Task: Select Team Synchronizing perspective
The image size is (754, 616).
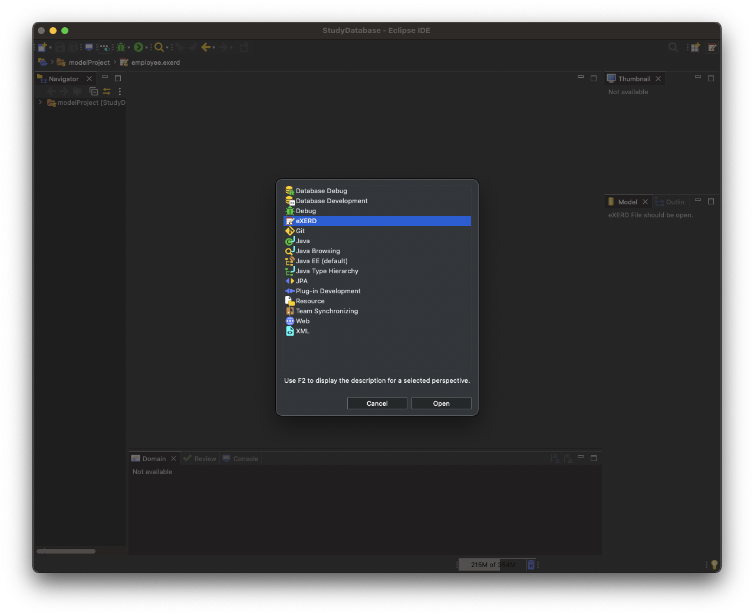Action: [x=377, y=311]
